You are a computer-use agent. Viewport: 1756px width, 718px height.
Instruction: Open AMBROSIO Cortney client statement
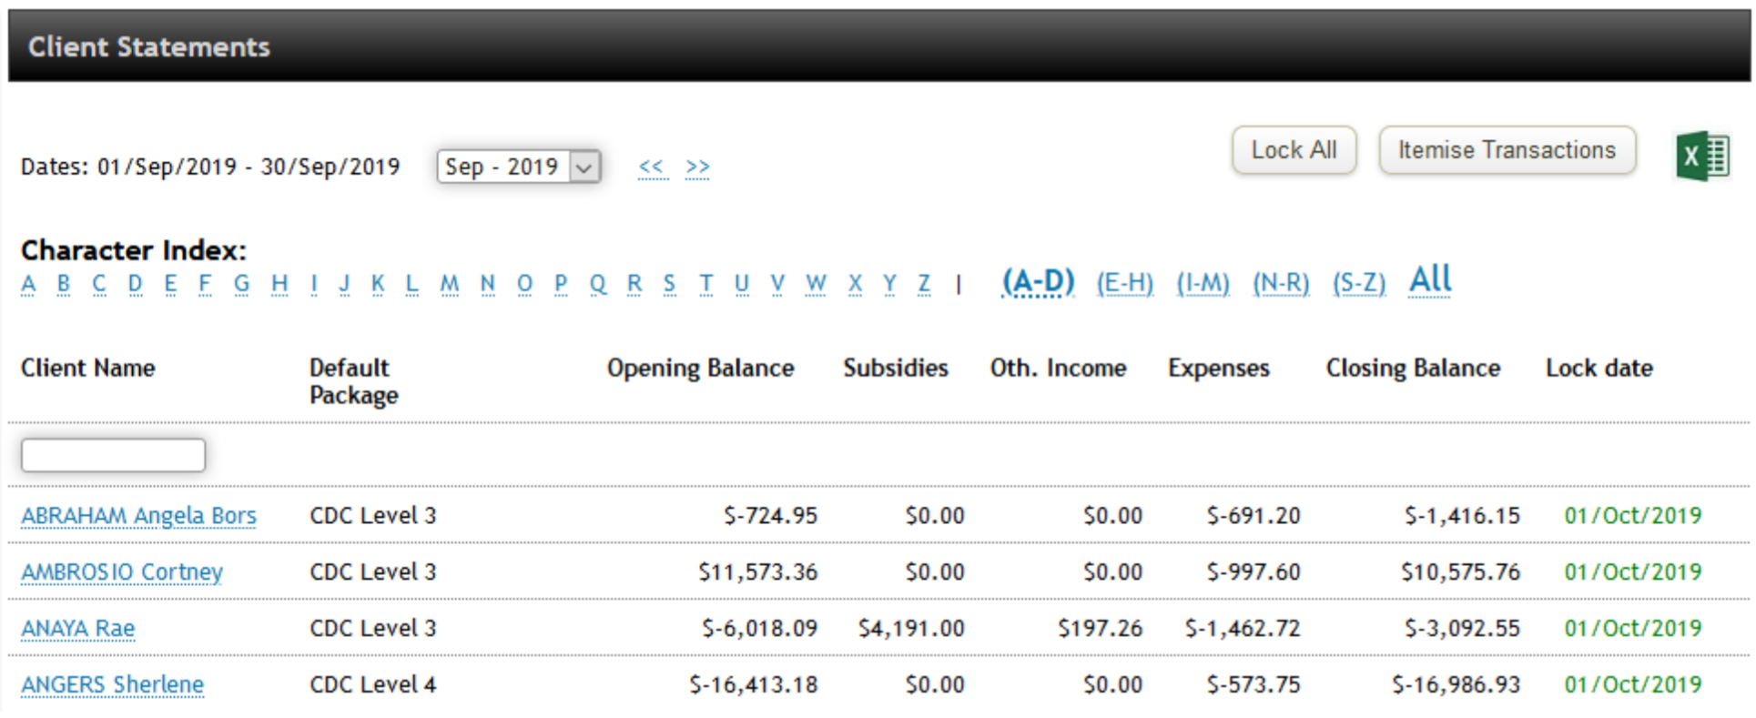point(122,572)
